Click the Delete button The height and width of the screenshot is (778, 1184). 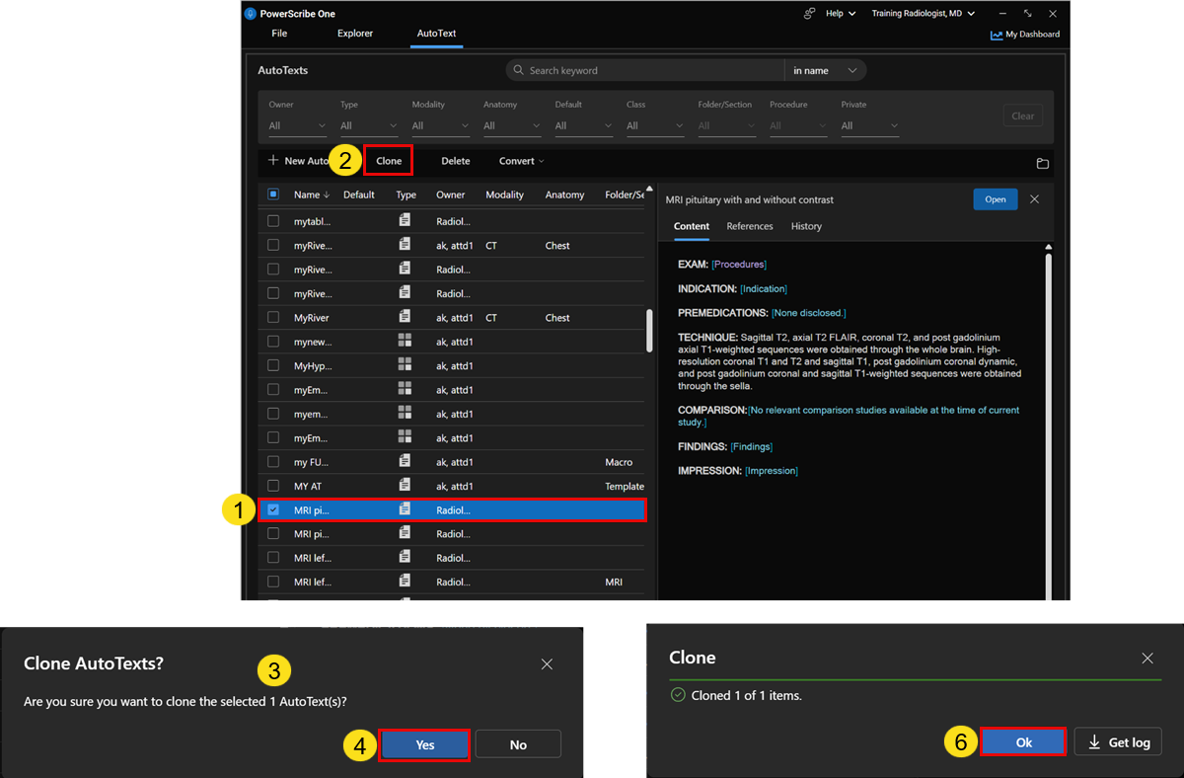pos(456,161)
